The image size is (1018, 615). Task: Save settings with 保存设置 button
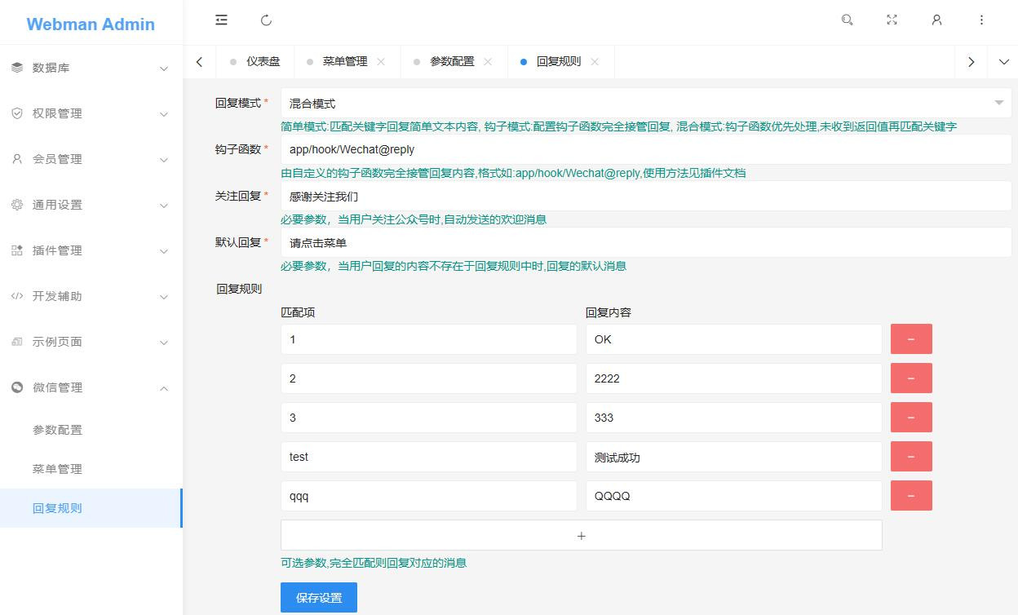pos(319,597)
